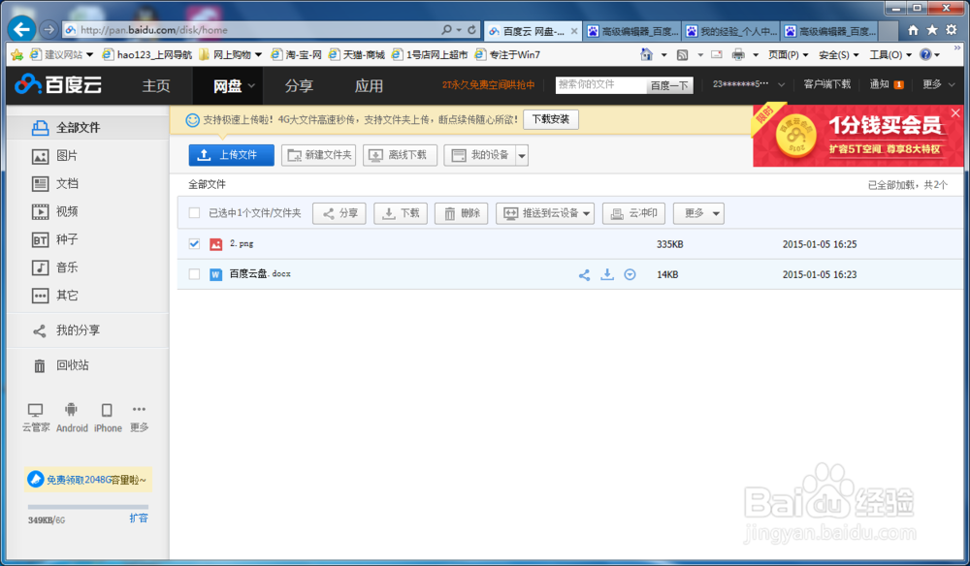Open the 更多 dropdown in the file action bar
The image size is (970, 566).
698,213
